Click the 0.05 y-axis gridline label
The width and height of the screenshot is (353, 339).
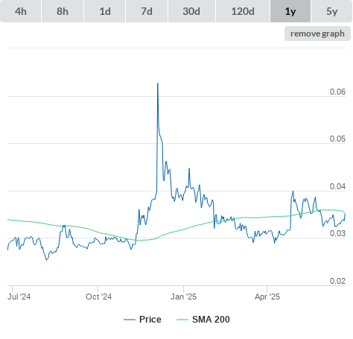(337, 139)
